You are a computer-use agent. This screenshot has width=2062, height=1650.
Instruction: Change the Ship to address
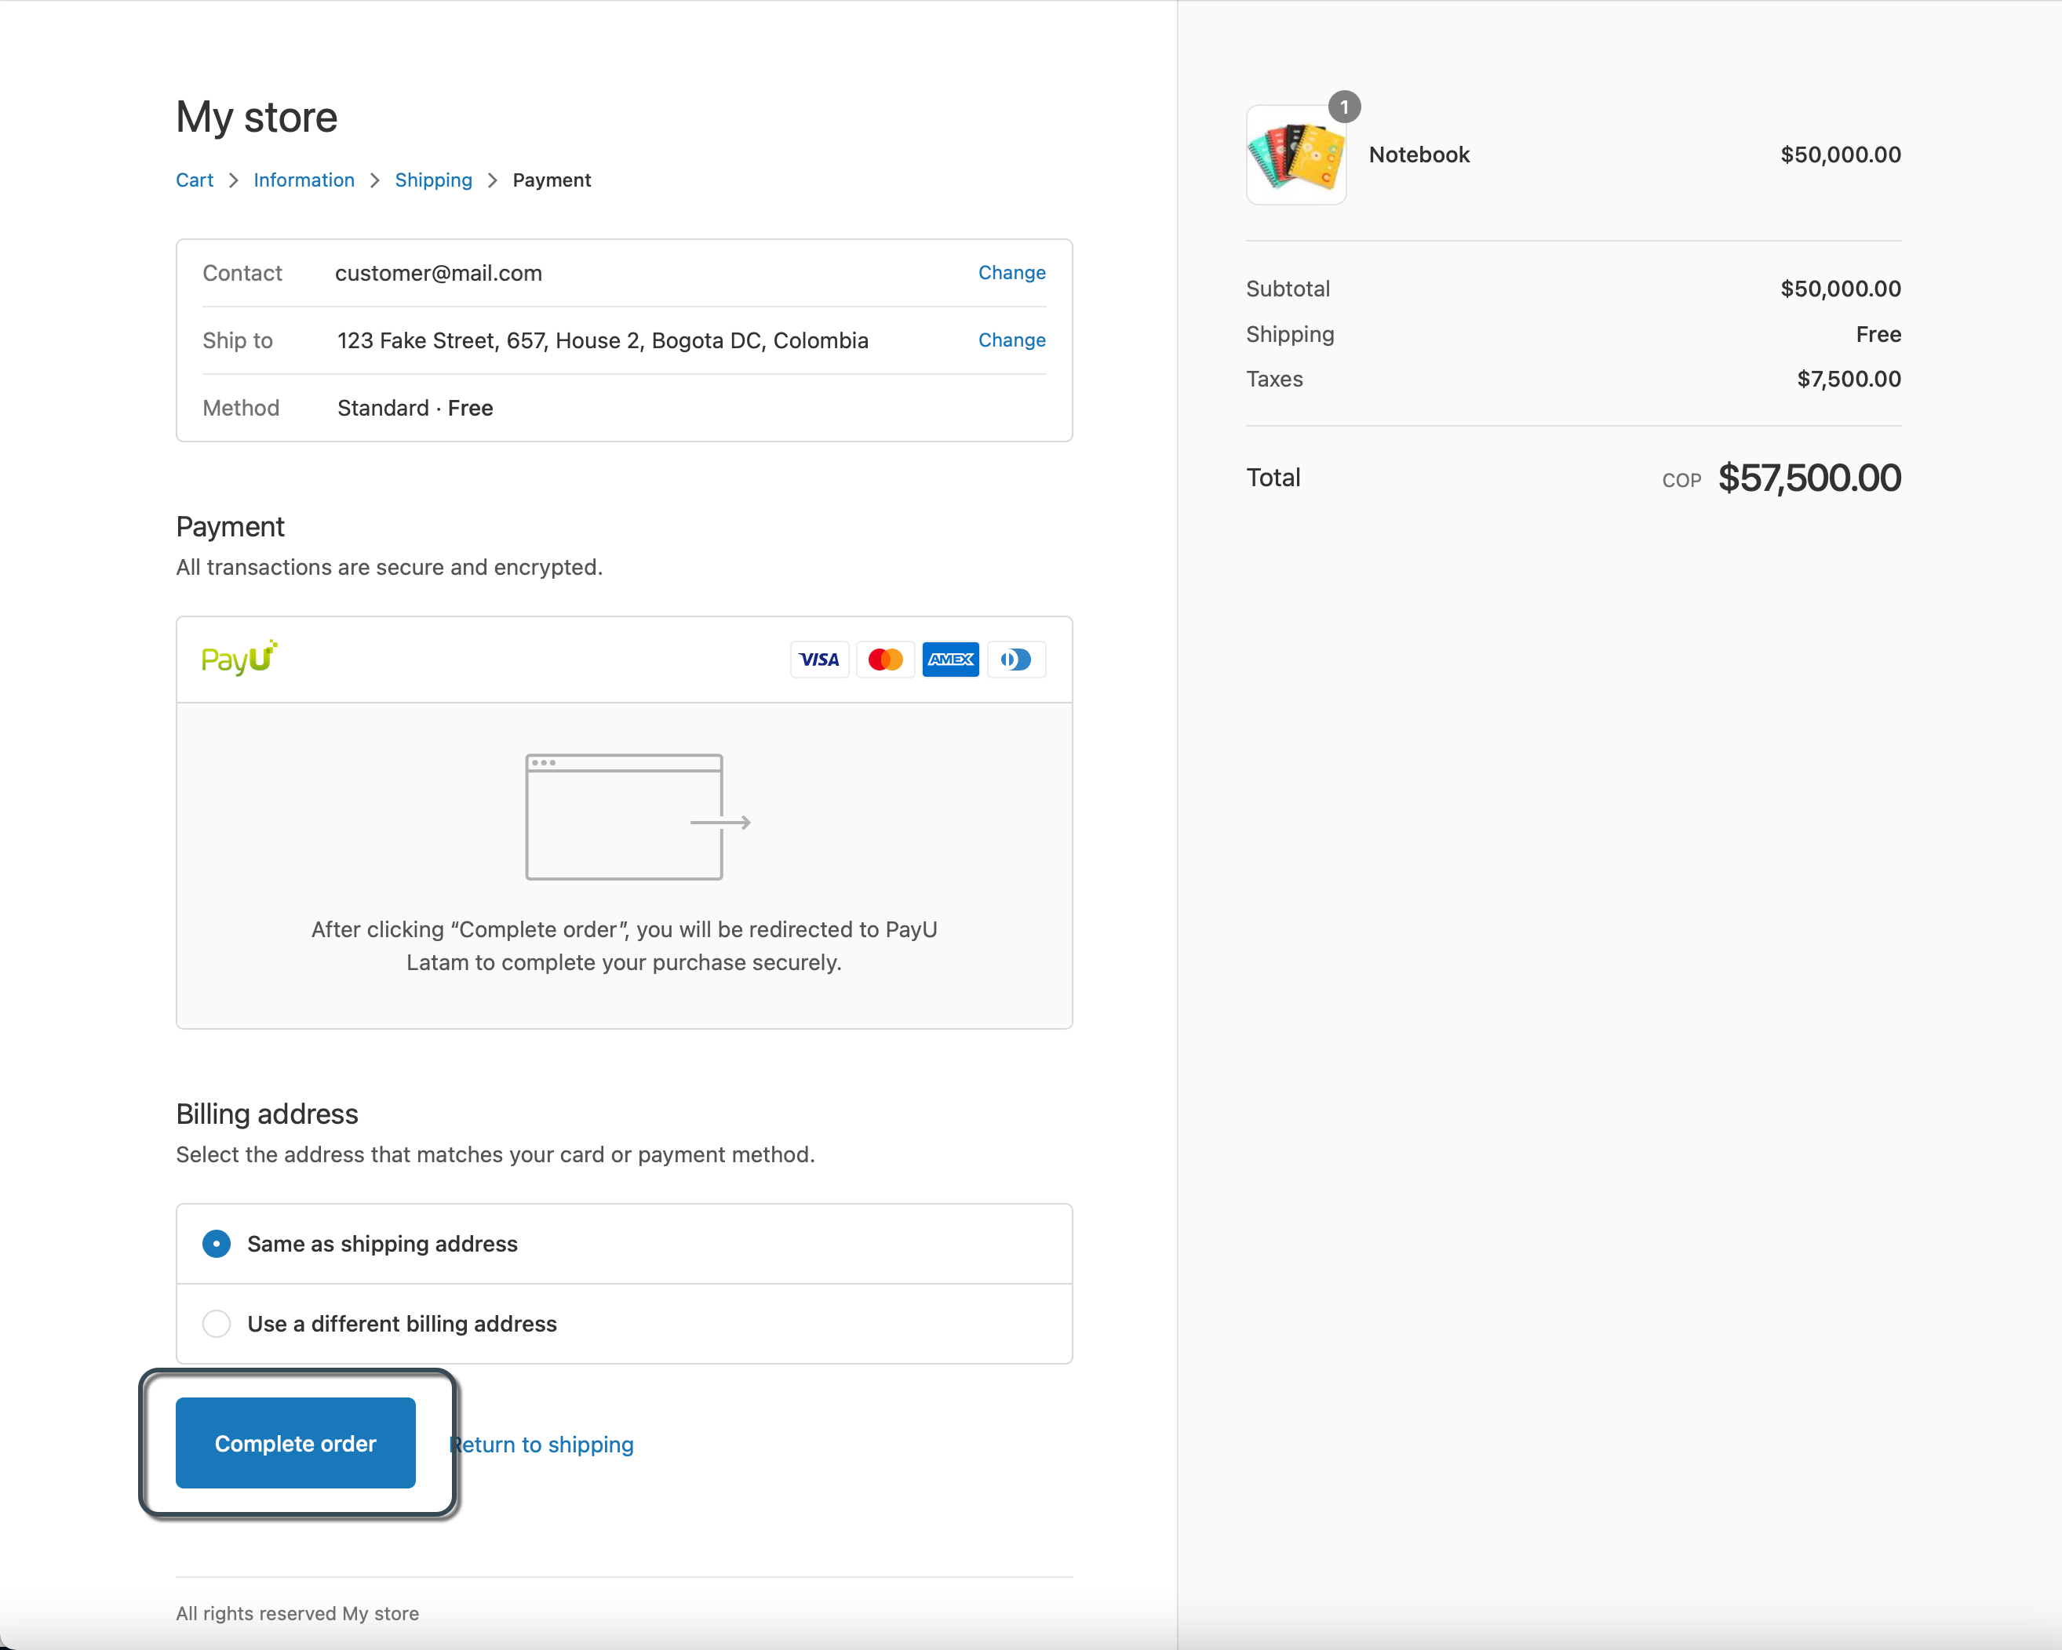pos(1012,340)
